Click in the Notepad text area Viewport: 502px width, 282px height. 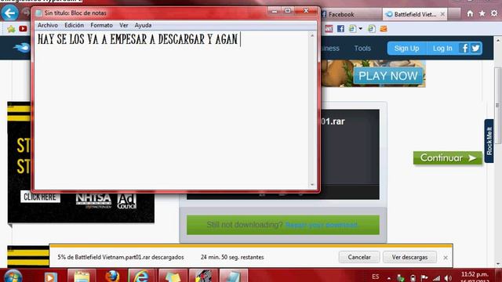pyautogui.click(x=172, y=110)
